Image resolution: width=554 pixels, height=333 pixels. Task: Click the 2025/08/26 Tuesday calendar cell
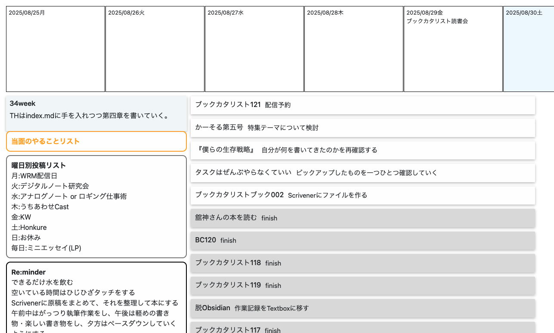[155, 49]
